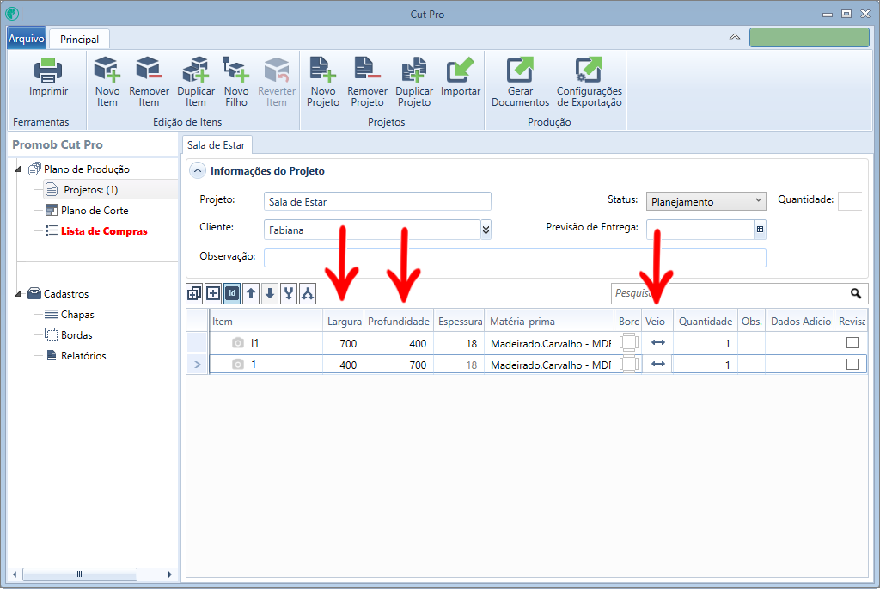Open the Arquivo menu tab

27,39
